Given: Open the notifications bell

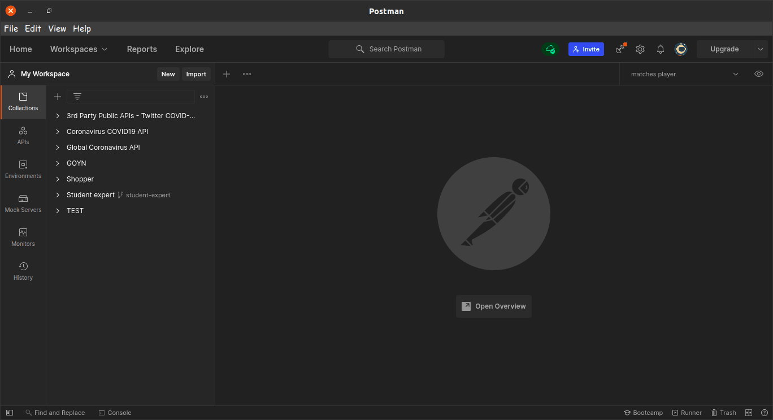Looking at the screenshot, I should point(661,49).
